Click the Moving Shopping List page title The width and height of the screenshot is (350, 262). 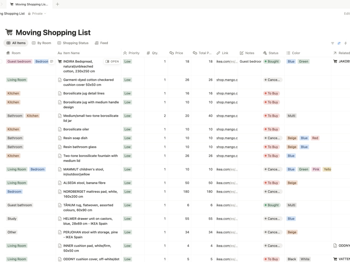(x=53, y=32)
